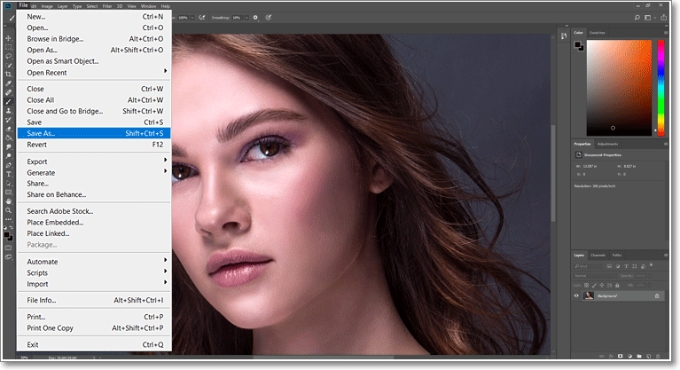Click the Quick Mask mode icon
The width and height of the screenshot is (680, 370).
pyautogui.click(x=8, y=248)
